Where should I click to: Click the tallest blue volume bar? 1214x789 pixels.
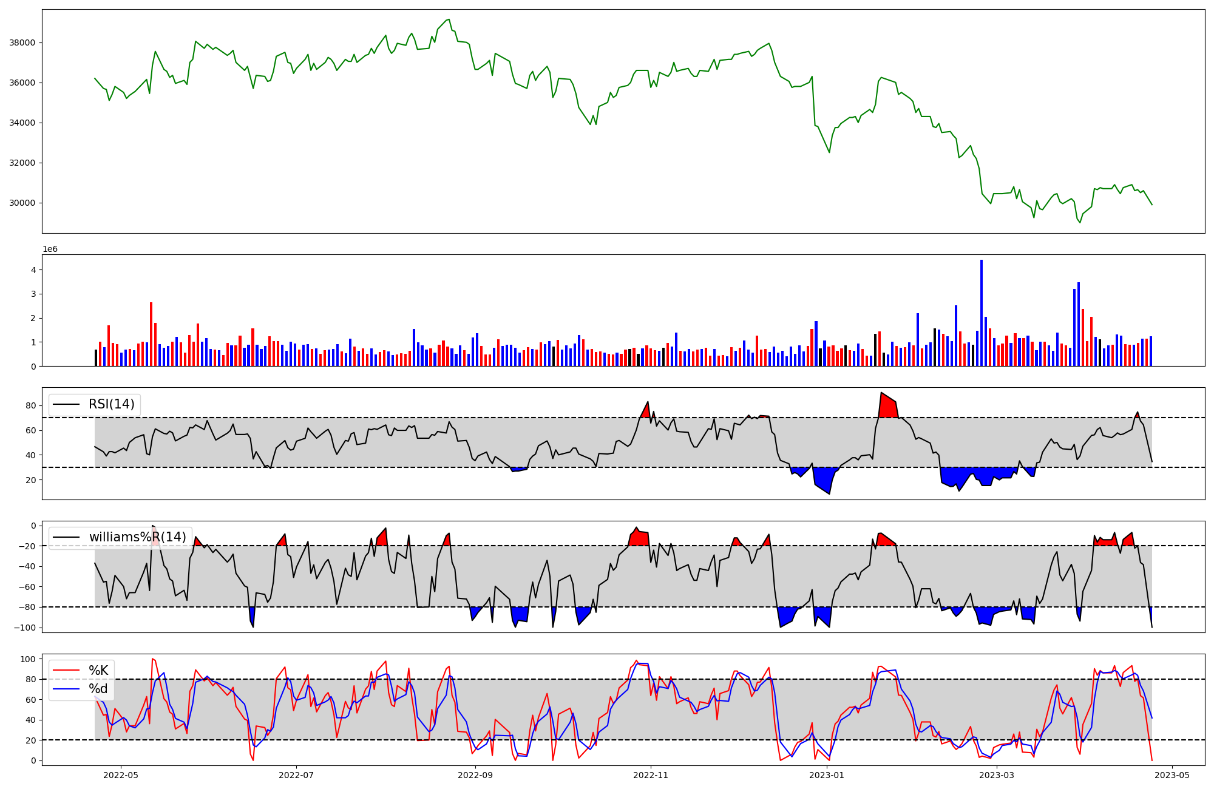tap(982, 313)
